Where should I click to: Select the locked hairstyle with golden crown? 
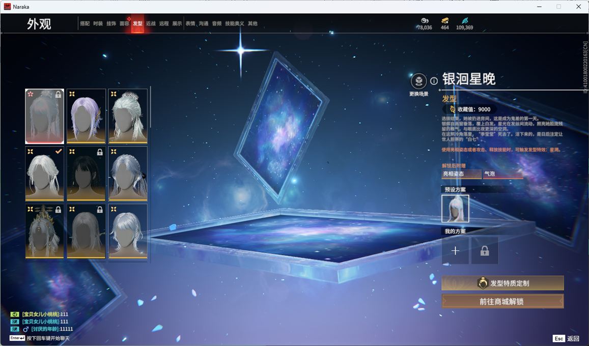click(45, 231)
